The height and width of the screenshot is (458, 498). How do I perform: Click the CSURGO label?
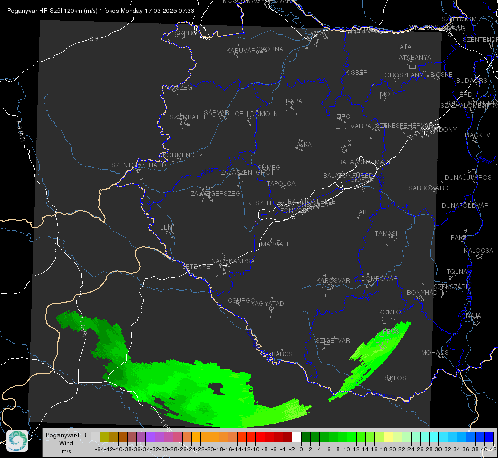point(242,301)
